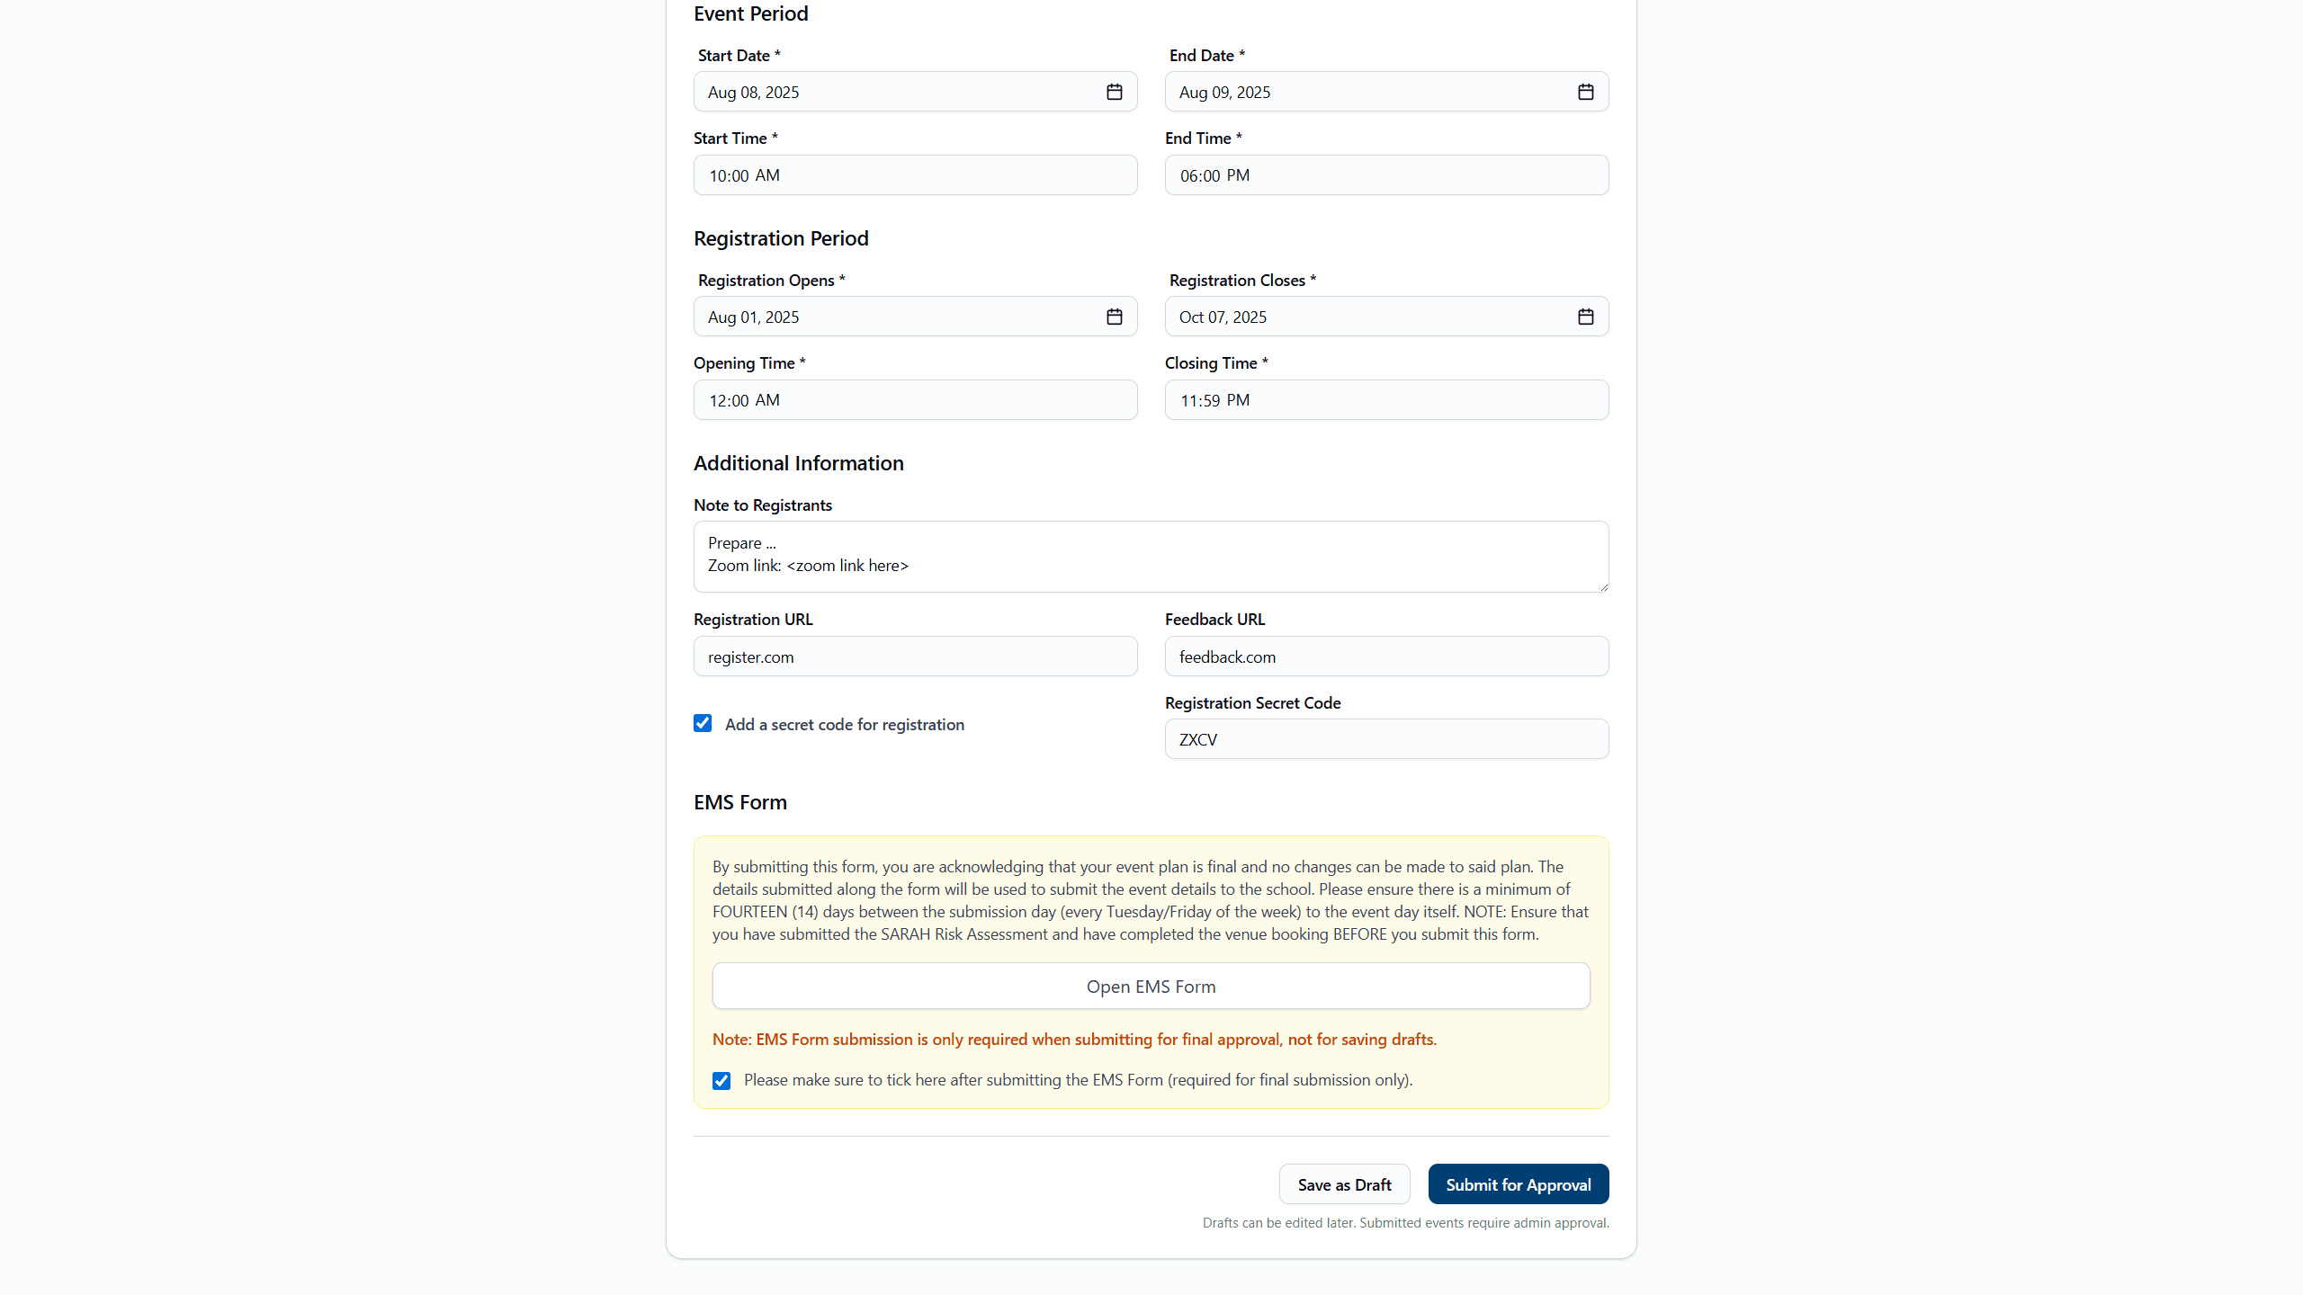Click the End Date field showing Aug 09, 2025

point(1367,92)
